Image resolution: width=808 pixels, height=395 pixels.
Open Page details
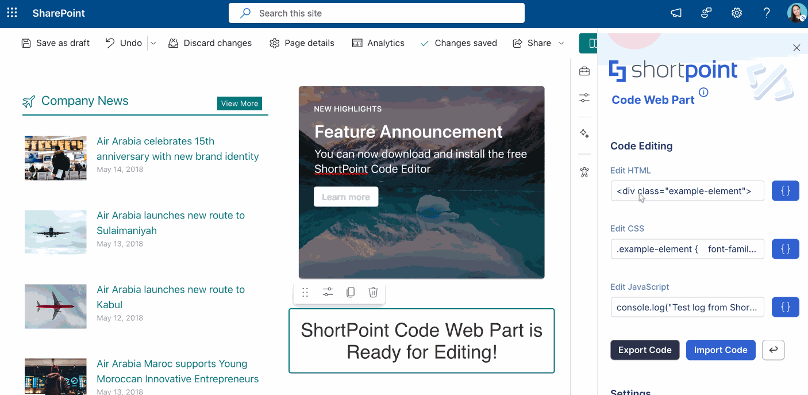[302, 43]
